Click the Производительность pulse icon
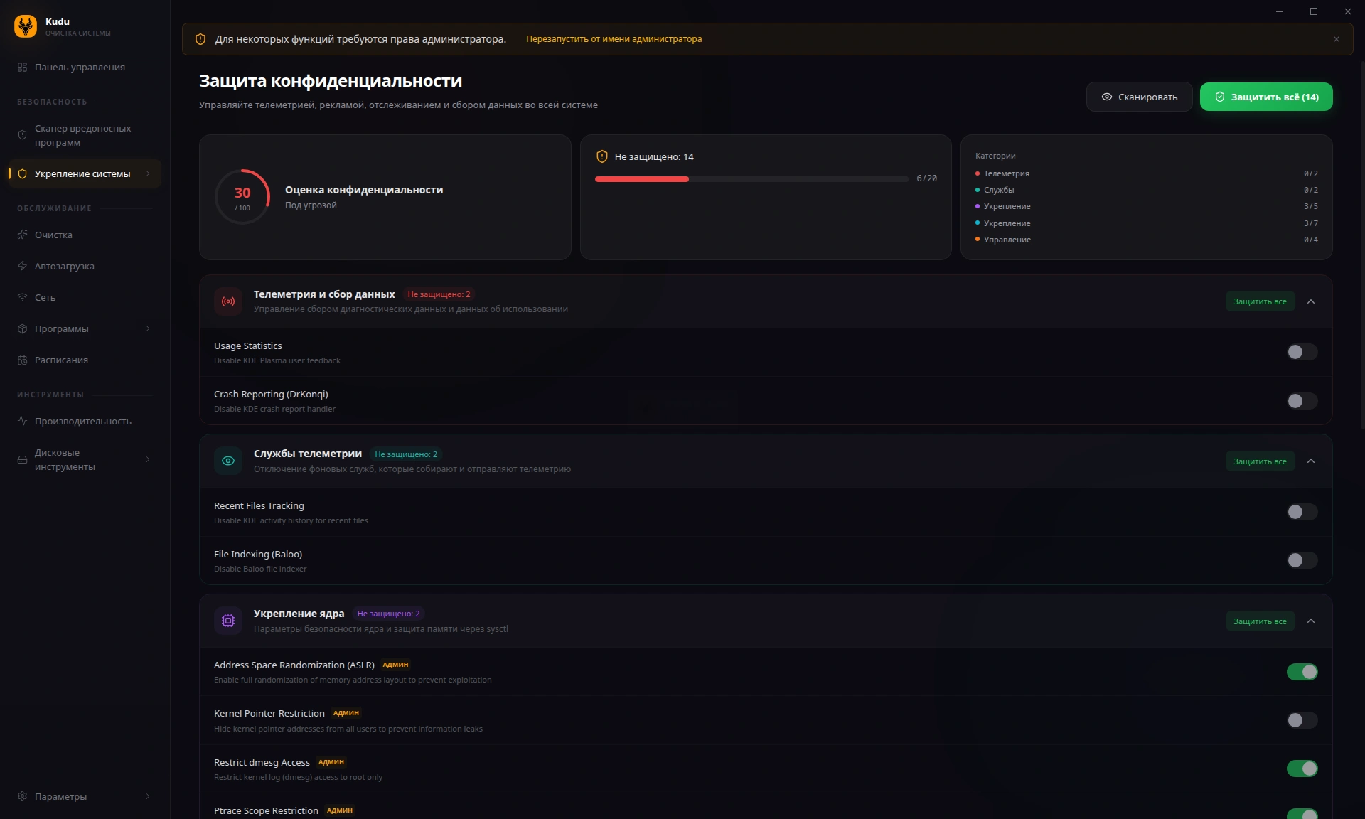Image resolution: width=1365 pixels, height=819 pixels. click(x=22, y=421)
